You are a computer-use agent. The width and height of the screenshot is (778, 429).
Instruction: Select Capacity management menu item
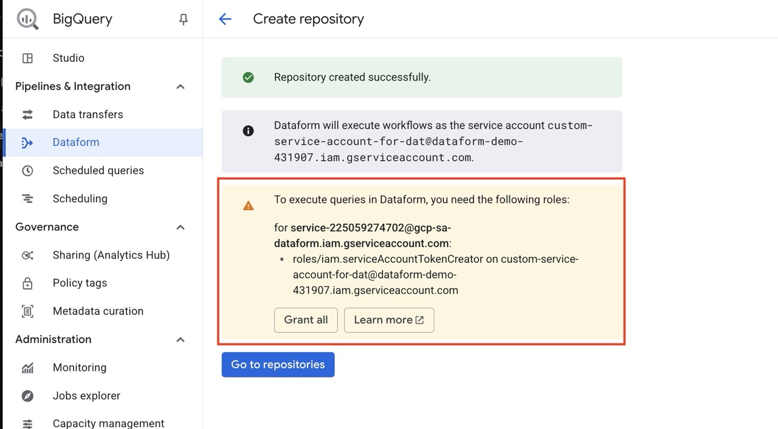[x=108, y=423]
